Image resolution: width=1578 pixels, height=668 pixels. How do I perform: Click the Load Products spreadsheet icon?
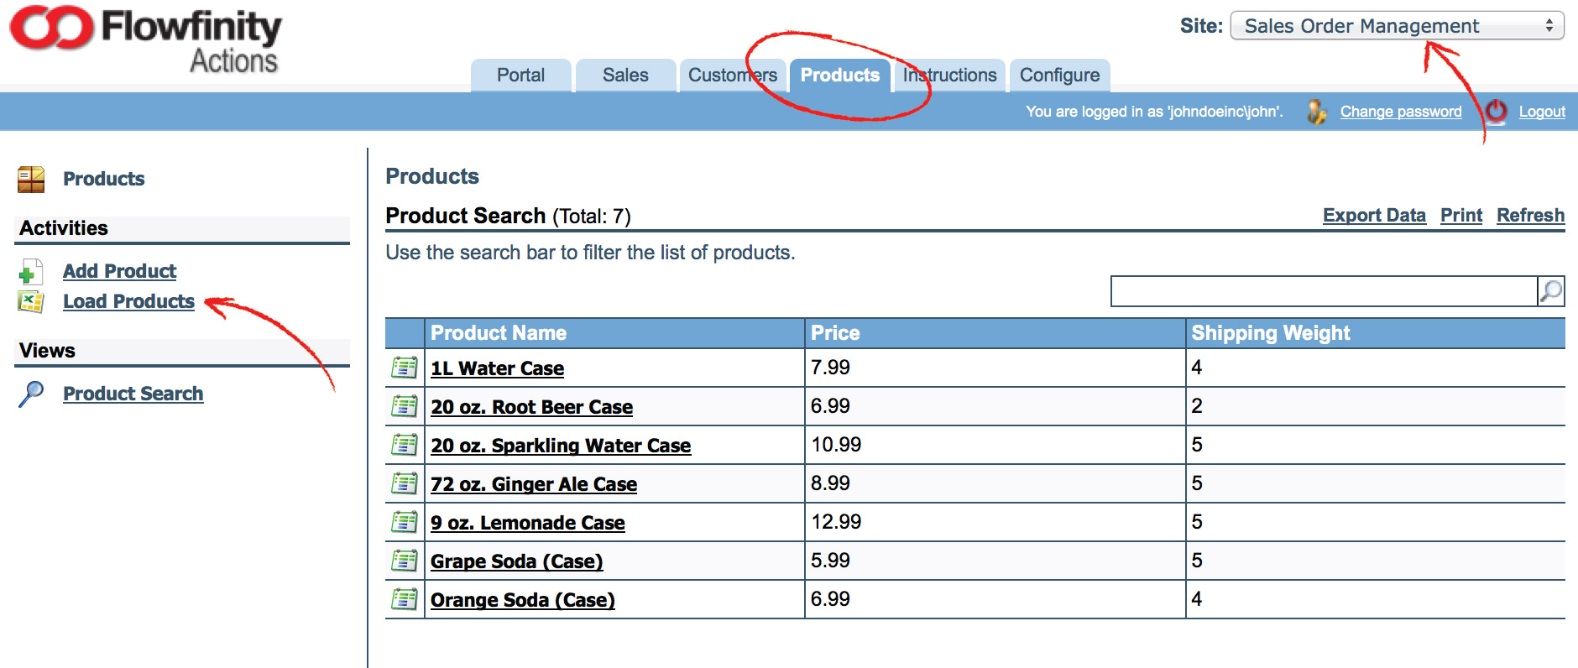pos(30,301)
